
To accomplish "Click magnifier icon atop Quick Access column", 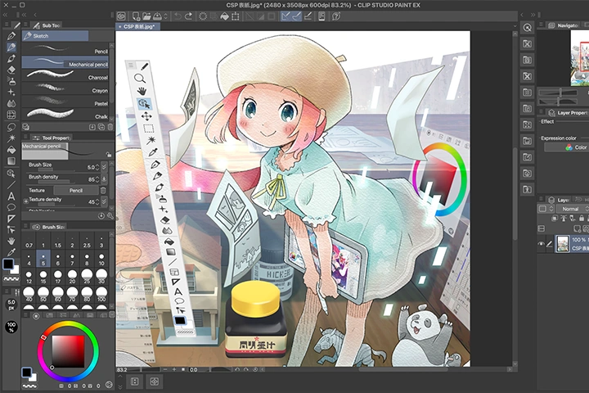I will pos(528,28).
